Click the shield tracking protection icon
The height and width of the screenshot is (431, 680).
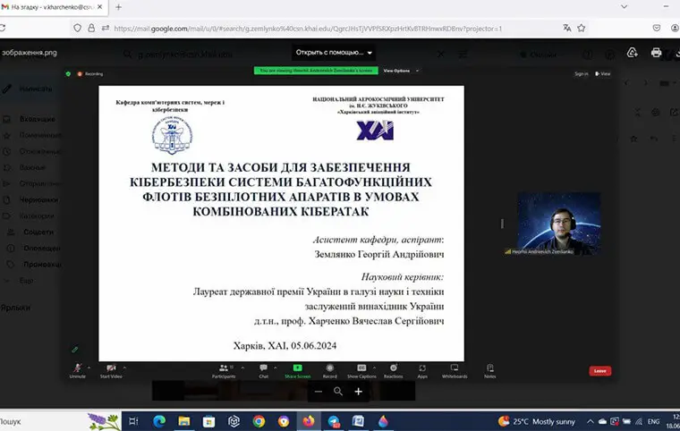coord(77,29)
